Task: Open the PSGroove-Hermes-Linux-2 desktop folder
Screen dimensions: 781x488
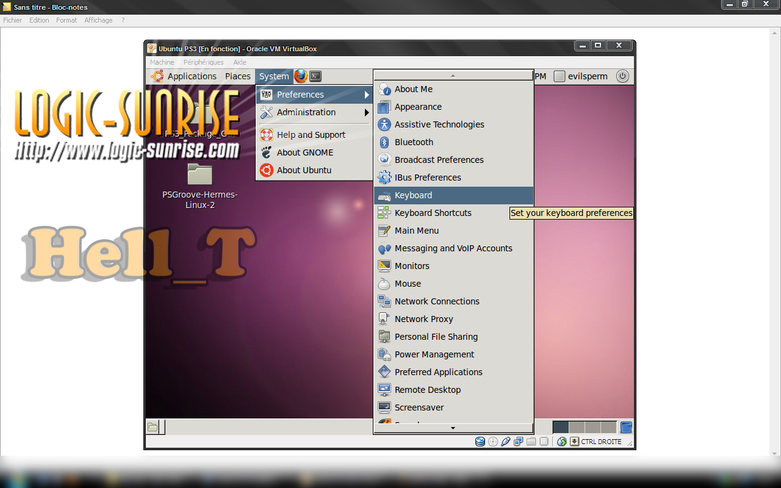Action: [200, 186]
